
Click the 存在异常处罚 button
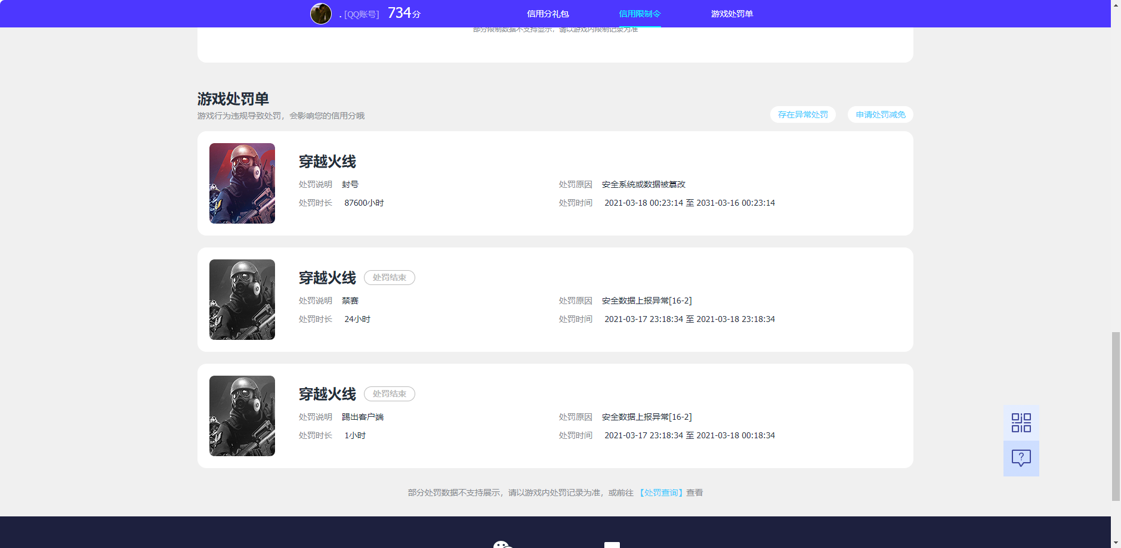click(x=802, y=114)
